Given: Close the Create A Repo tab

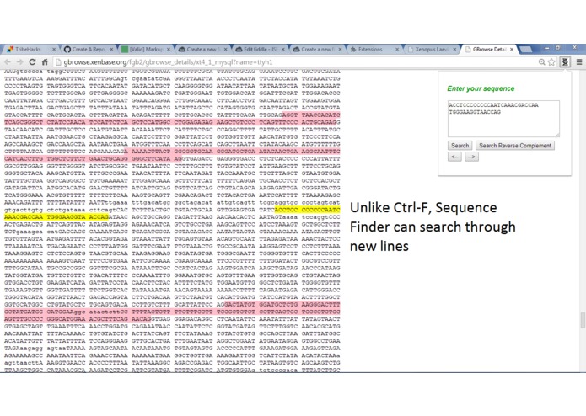Looking at the screenshot, I should tap(111, 49).
